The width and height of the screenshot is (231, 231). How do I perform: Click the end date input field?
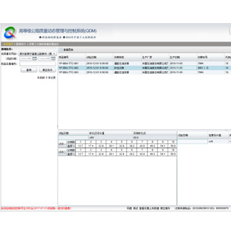pos(44,58)
